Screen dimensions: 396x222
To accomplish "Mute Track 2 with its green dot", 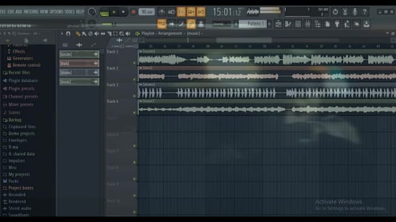I will point(135,80).
